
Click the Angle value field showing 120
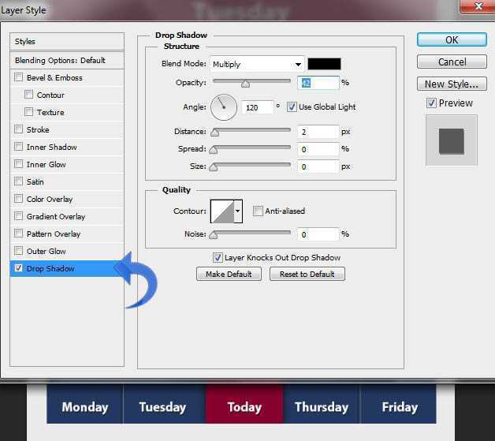(x=257, y=108)
